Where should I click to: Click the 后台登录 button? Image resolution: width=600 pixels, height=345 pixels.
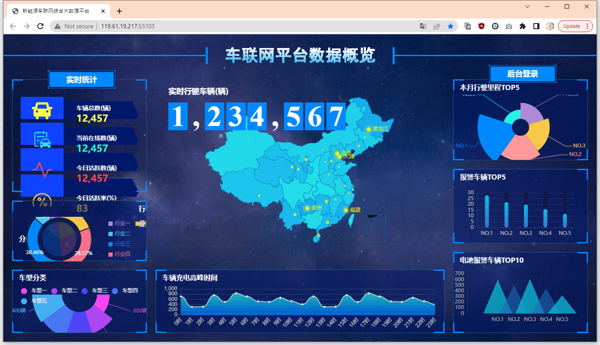(523, 74)
